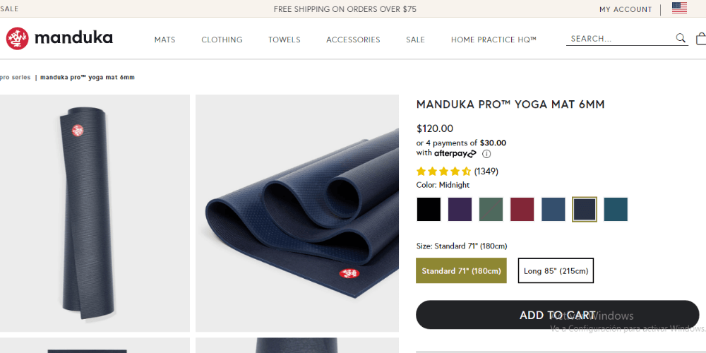Viewport: 706px width, 353px height.
Task: Add the yoga mat to cart
Action: (x=557, y=315)
